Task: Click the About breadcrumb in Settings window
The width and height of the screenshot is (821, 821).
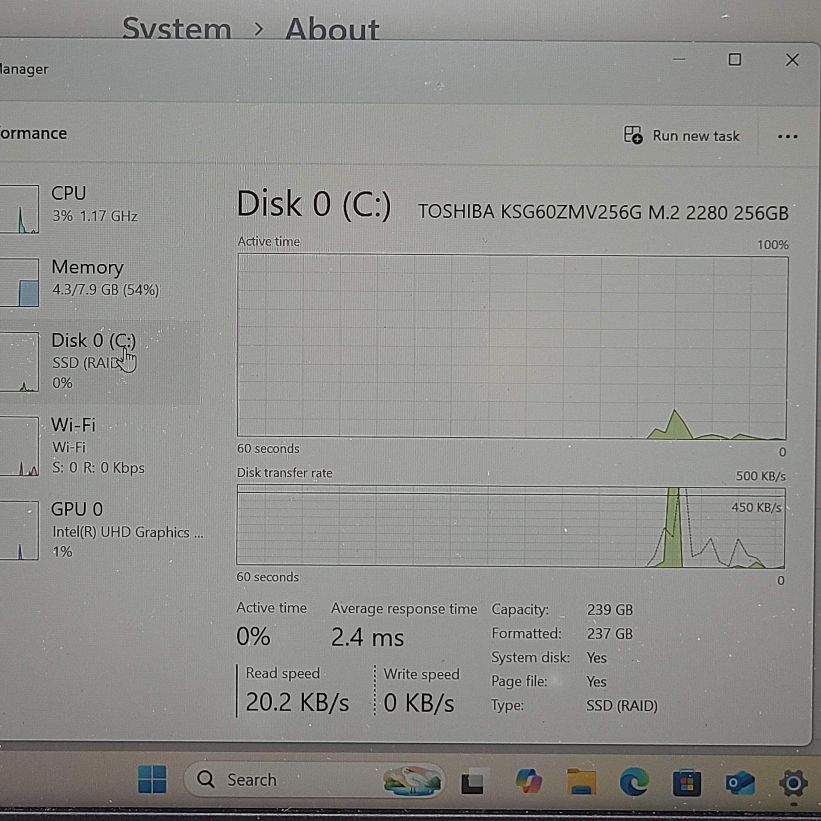Action: click(x=333, y=28)
